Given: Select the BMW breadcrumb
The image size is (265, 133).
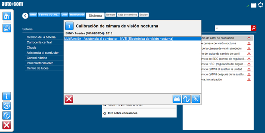Looking at the screenshot, I should (33, 15).
